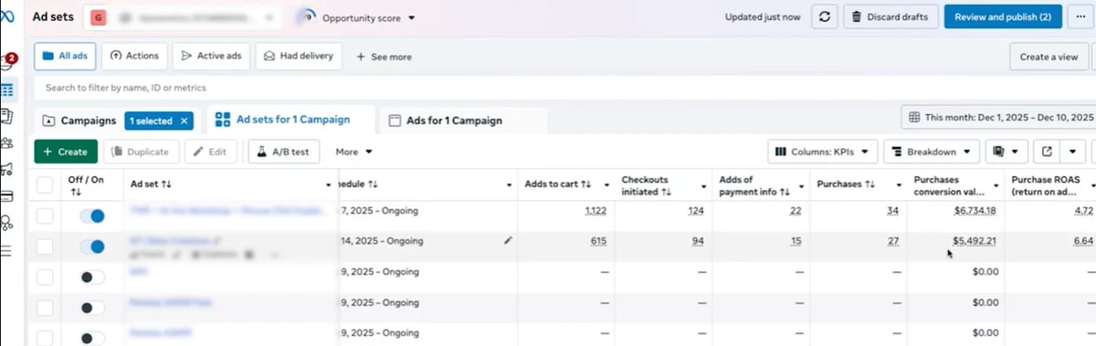Sort by the Off / On column arrows
The height and width of the screenshot is (346, 1096).
tap(76, 193)
